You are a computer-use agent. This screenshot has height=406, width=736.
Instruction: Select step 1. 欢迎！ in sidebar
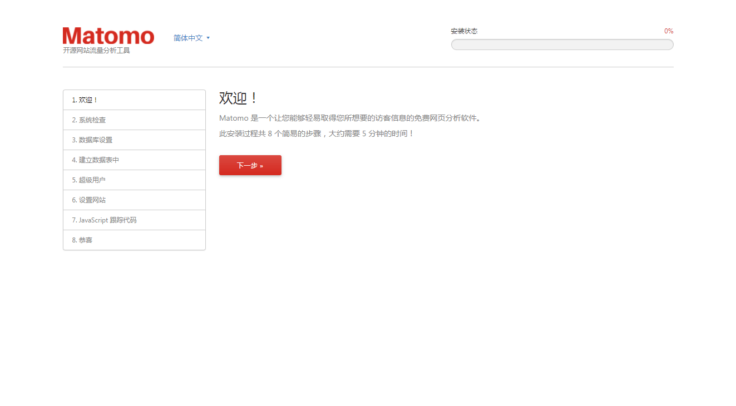click(x=134, y=100)
